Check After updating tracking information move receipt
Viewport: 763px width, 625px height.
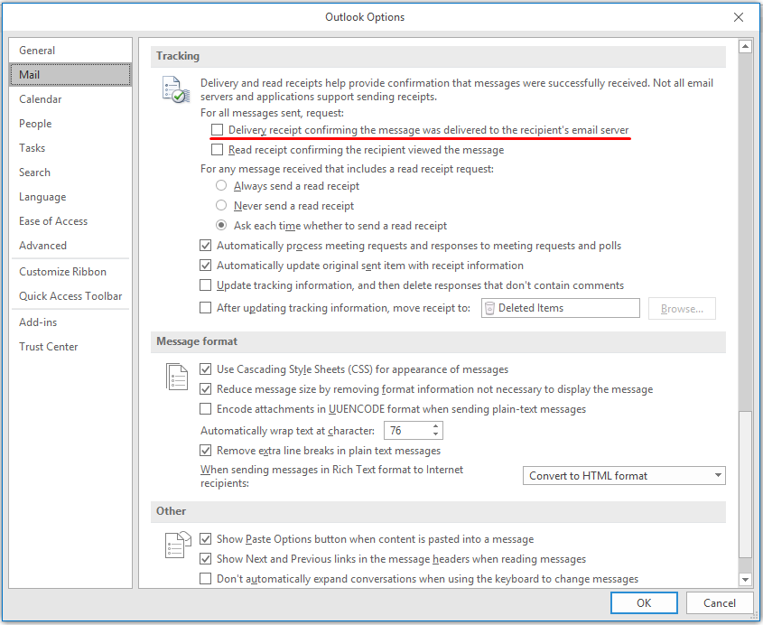(205, 308)
